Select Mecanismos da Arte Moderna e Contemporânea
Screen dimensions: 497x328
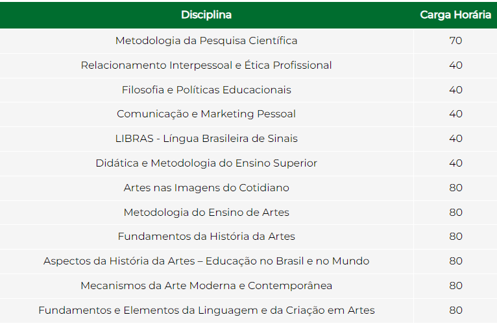tap(206, 286)
